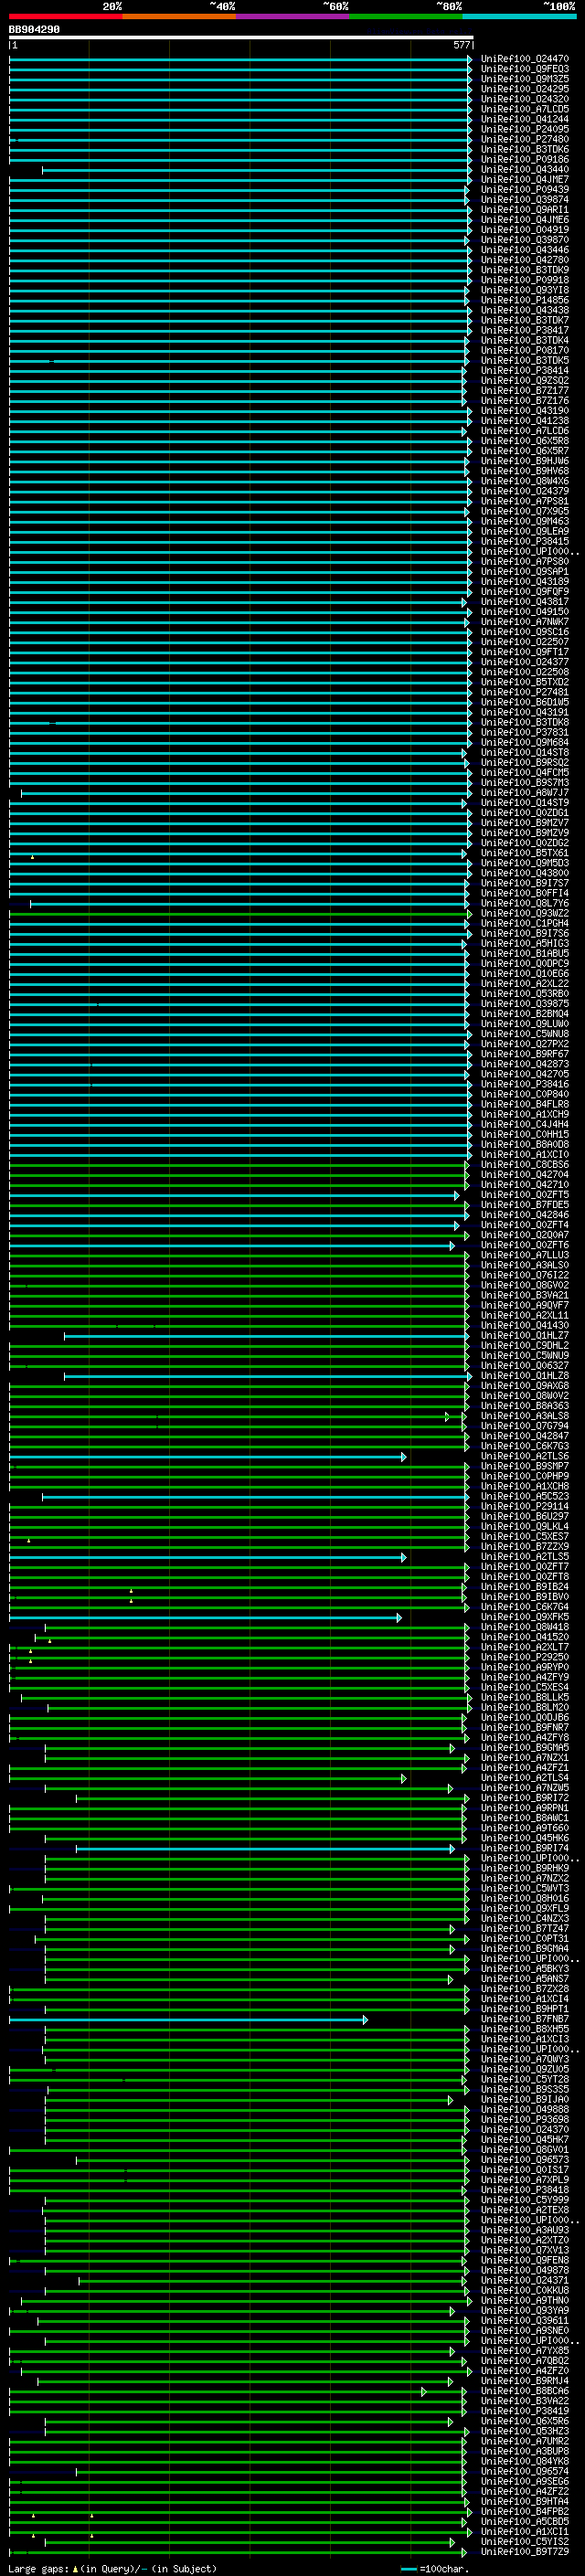
Task: Select the UniRef100_P09439 label
Action: [x=525, y=189]
